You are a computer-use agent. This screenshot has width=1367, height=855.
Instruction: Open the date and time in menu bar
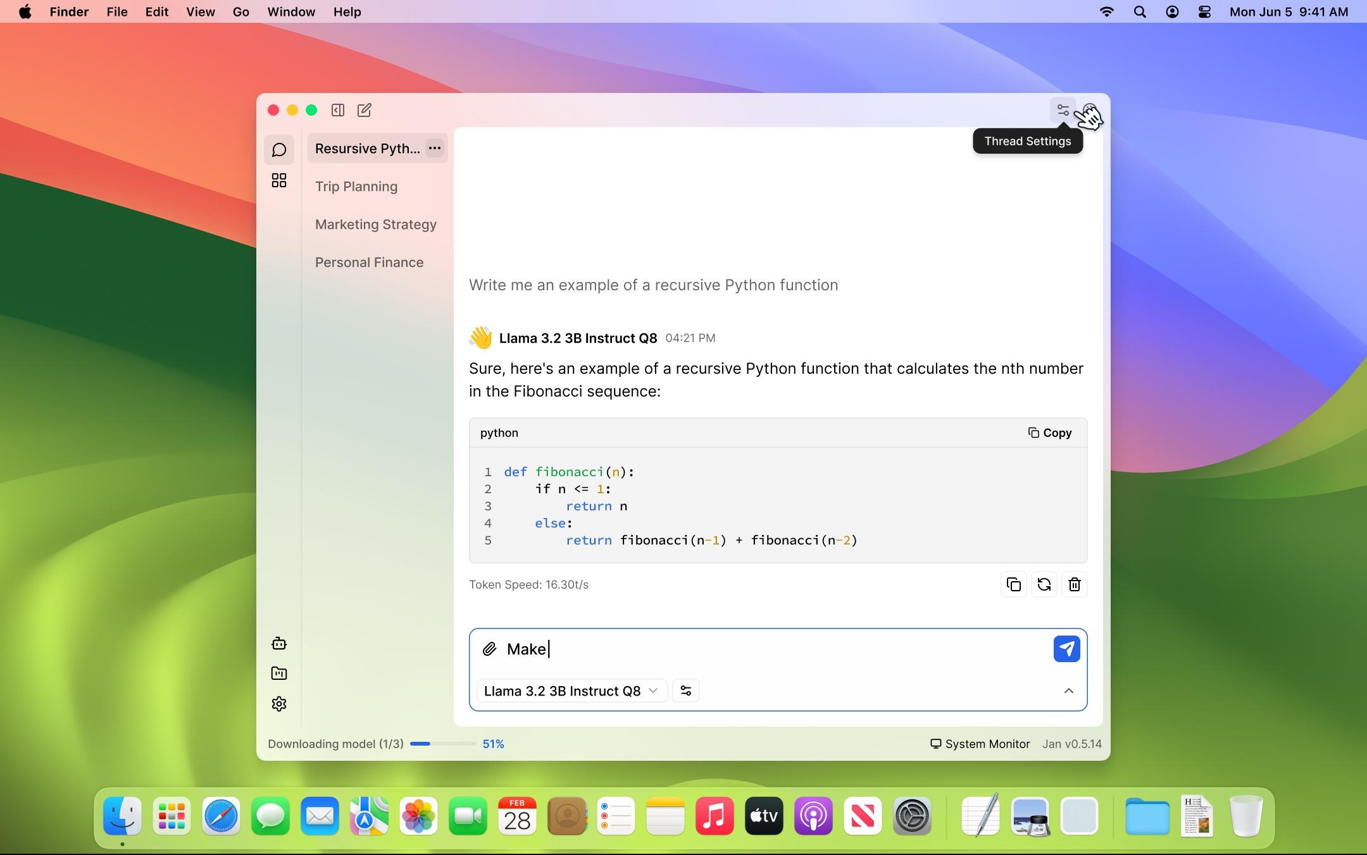coord(1289,11)
